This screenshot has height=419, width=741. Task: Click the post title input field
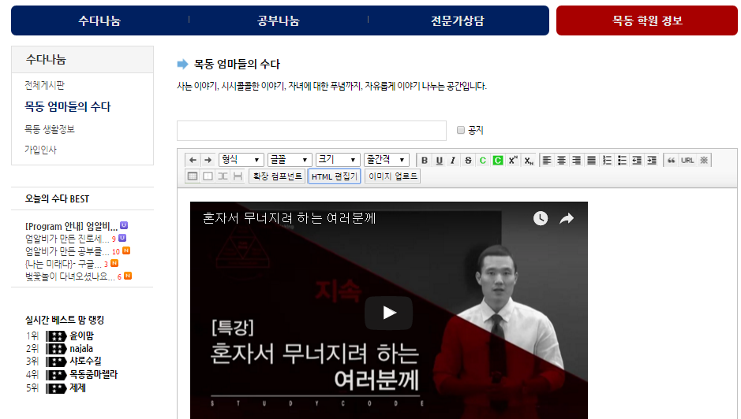point(311,131)
